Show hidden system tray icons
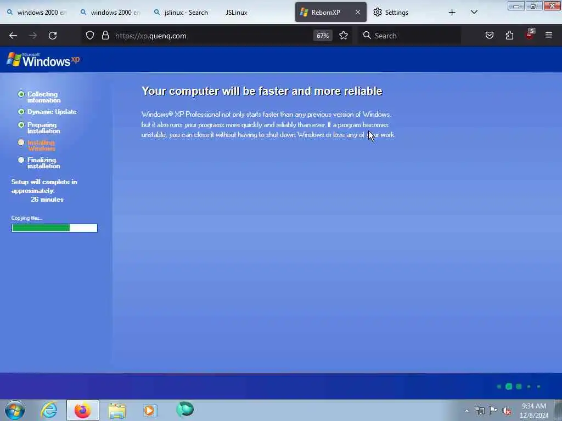 click(467, 411)
